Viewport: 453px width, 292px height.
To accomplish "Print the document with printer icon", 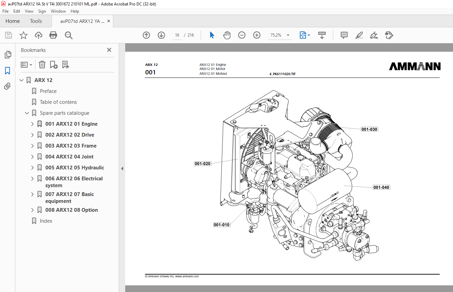I will [x=53, y=35].
